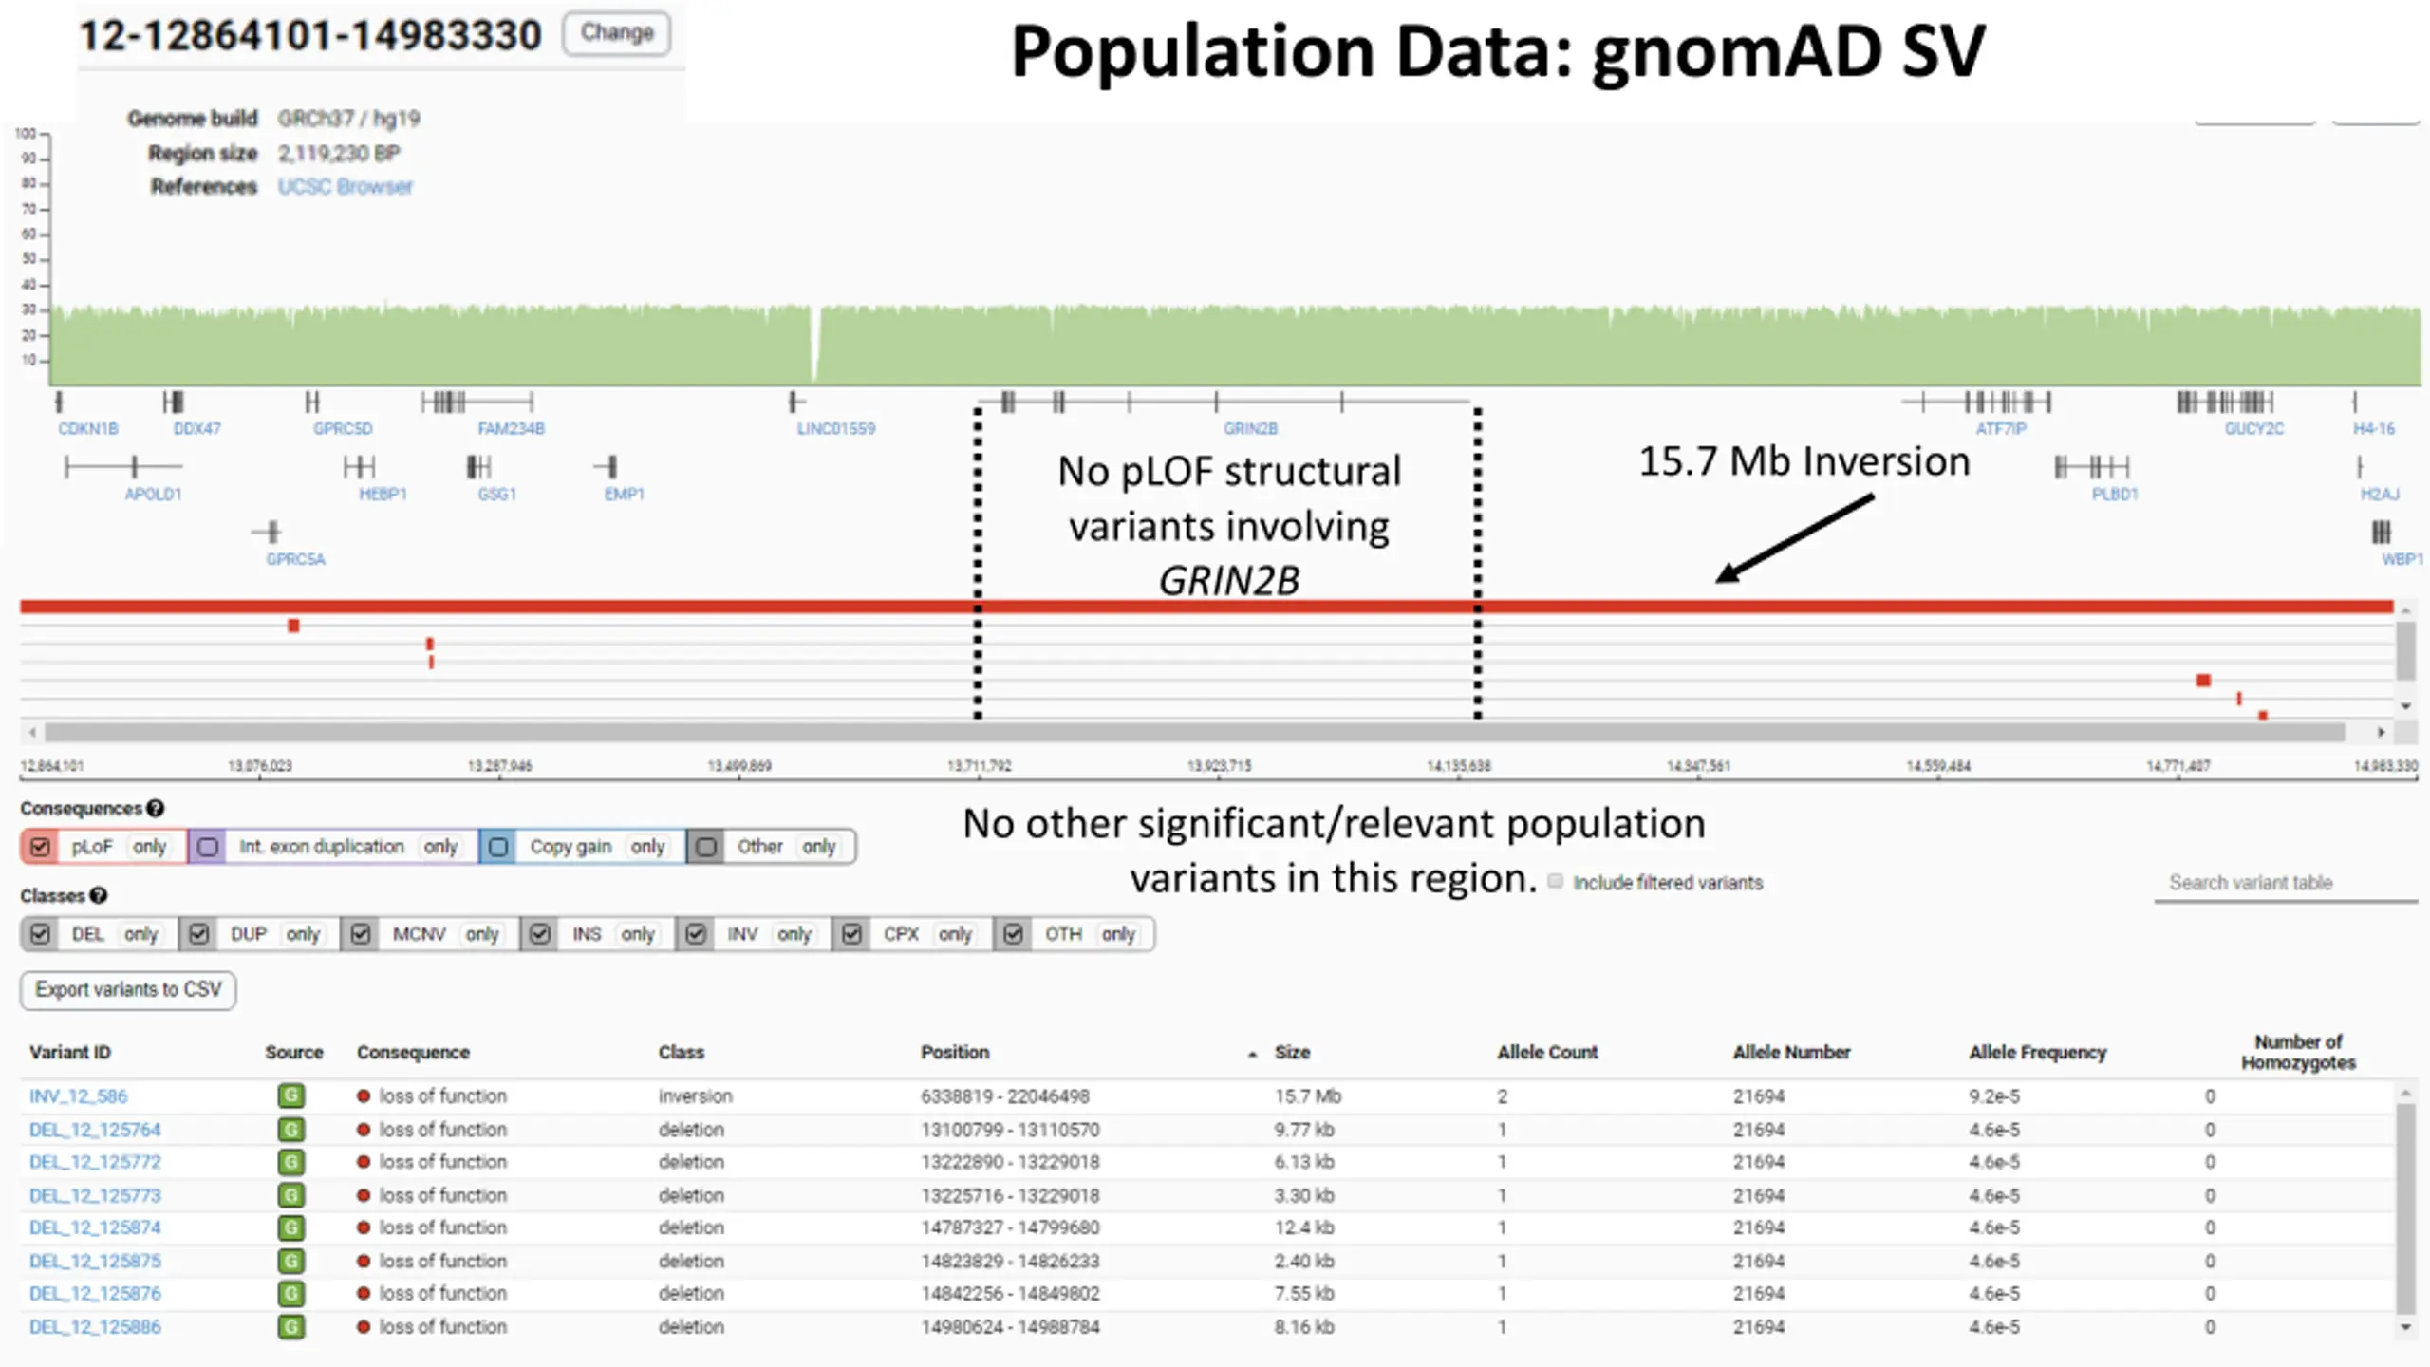Viewport: 2430px width, 1367px height.
Task: Toggle the Other consequence checkbox
Action: pos(706,847)
